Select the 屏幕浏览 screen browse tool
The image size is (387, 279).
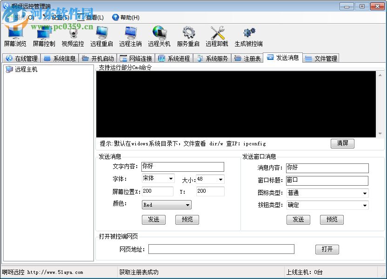[15, 36]
